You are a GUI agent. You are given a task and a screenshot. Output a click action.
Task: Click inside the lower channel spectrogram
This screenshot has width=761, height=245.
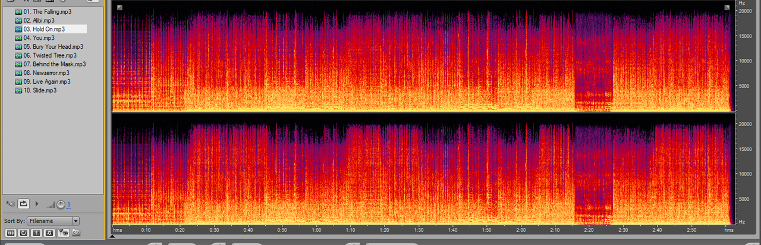click(x=424, y=169)
